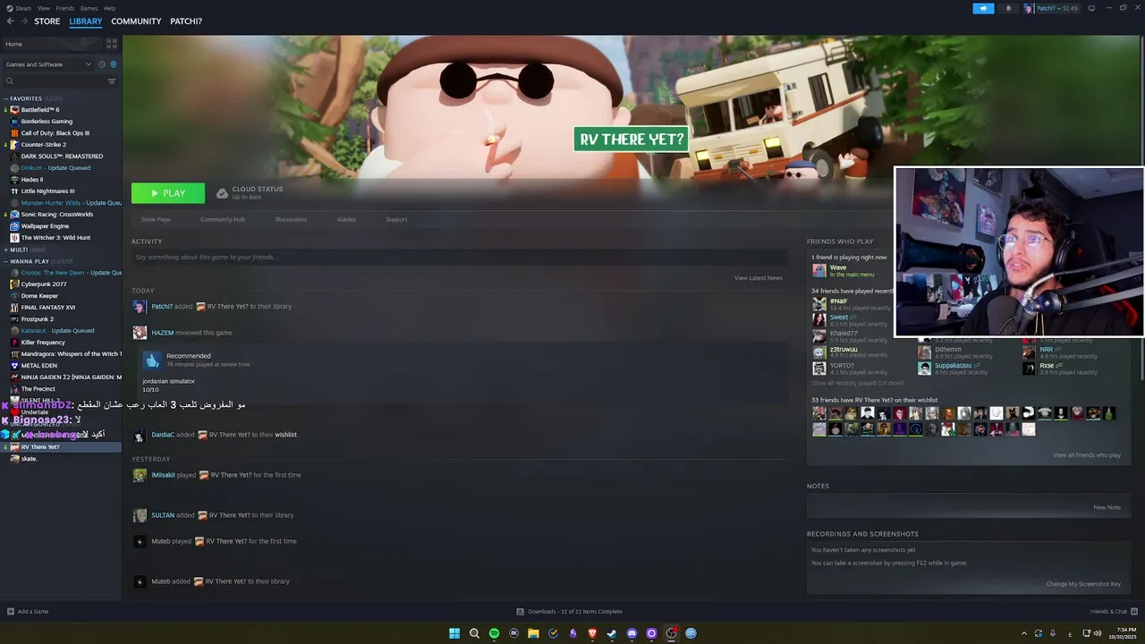The height and width of the screenshot is (644, 1145).
Task: Open Brave browser from the taskbar
Action: (592, 633)
